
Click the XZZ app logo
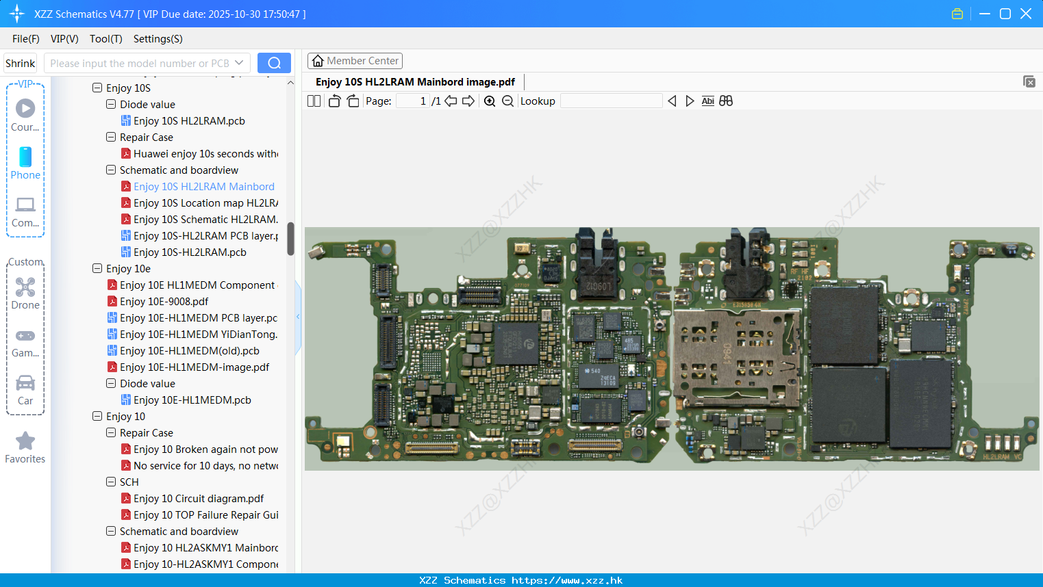(17, 14)
